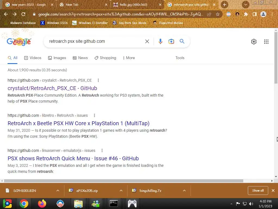Expand options for bingchilling.7z download
This screenshot has width=278, height=209.
tap(184, 191)
